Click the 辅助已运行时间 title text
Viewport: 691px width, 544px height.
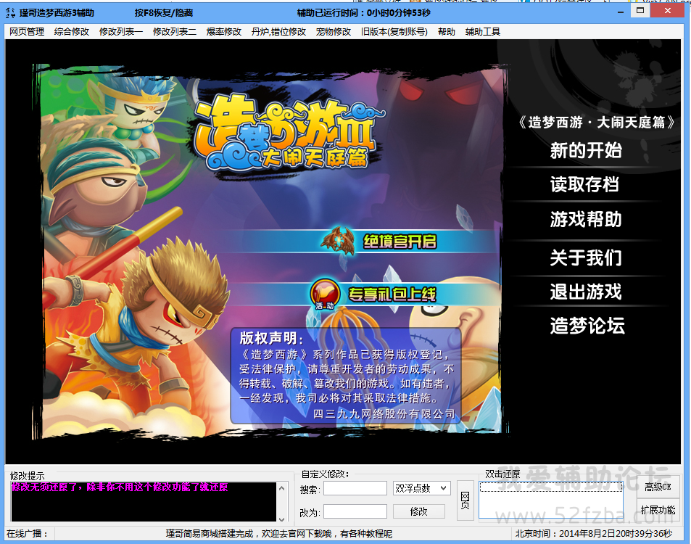(363, 13)
